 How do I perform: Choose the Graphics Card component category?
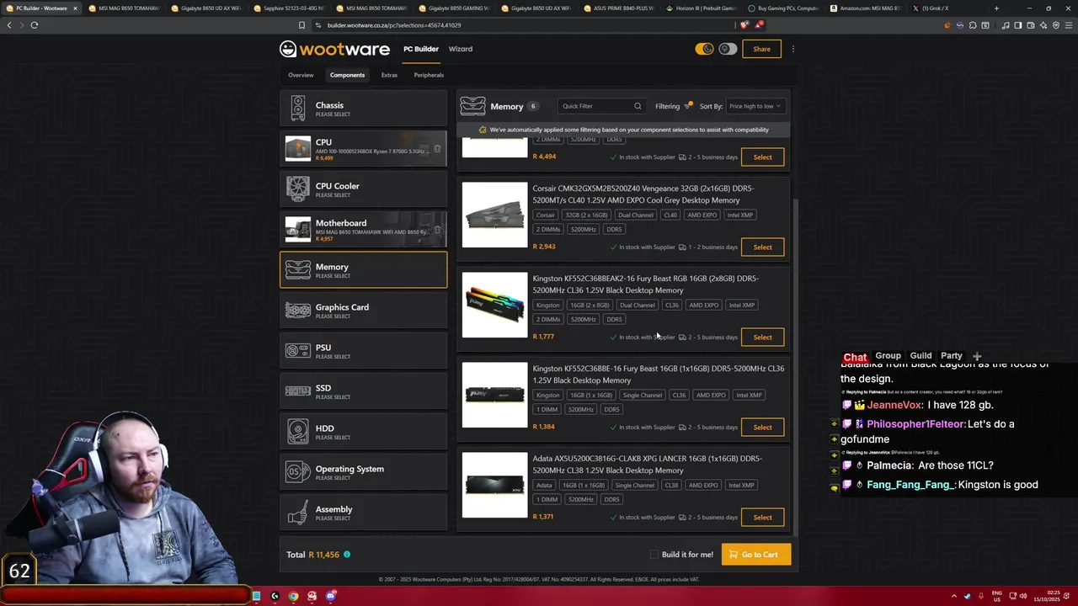pyautogui.click(x=363, y=311)
